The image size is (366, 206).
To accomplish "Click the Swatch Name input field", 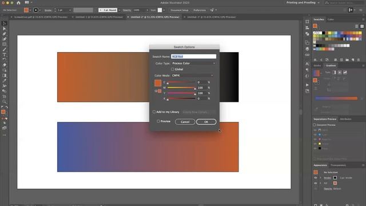I will point(193,57).
